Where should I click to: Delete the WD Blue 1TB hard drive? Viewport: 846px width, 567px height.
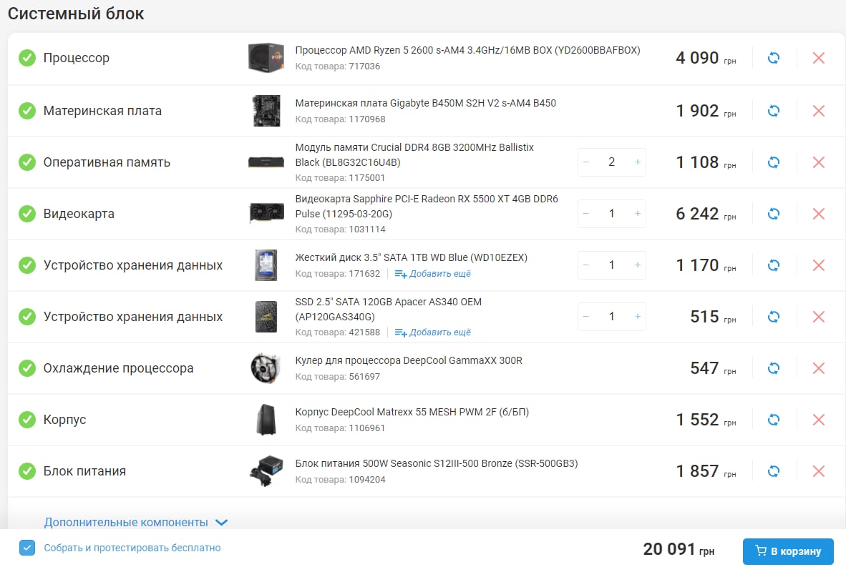[819, 265]
